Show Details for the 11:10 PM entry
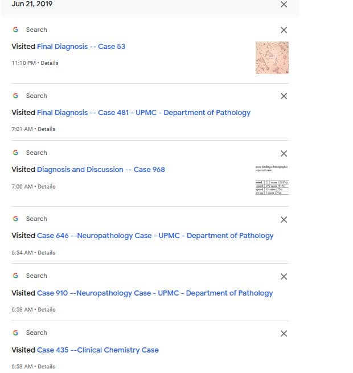 point(49,63)
